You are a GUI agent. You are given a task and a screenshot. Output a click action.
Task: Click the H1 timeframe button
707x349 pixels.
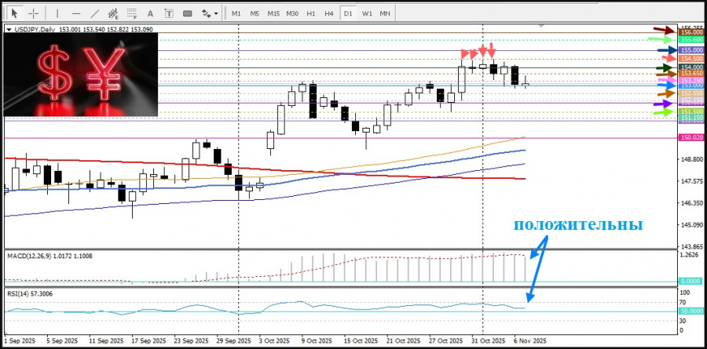(310, 13)
